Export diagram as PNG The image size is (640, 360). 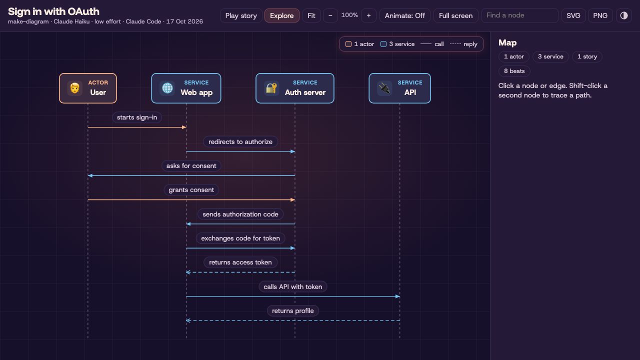tap(600, 15)
